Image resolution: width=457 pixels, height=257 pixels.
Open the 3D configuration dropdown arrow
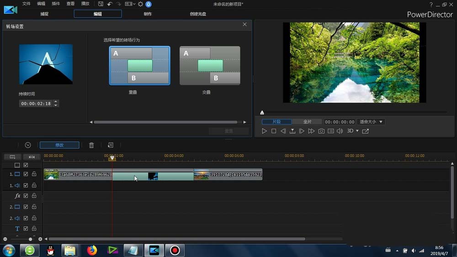357,131
